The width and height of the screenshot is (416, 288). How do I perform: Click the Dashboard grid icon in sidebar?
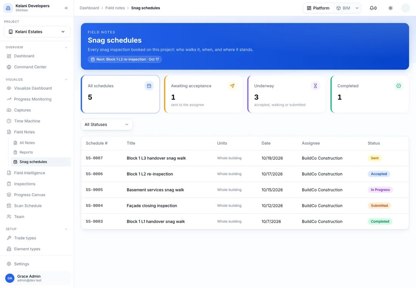pos(9,56)
